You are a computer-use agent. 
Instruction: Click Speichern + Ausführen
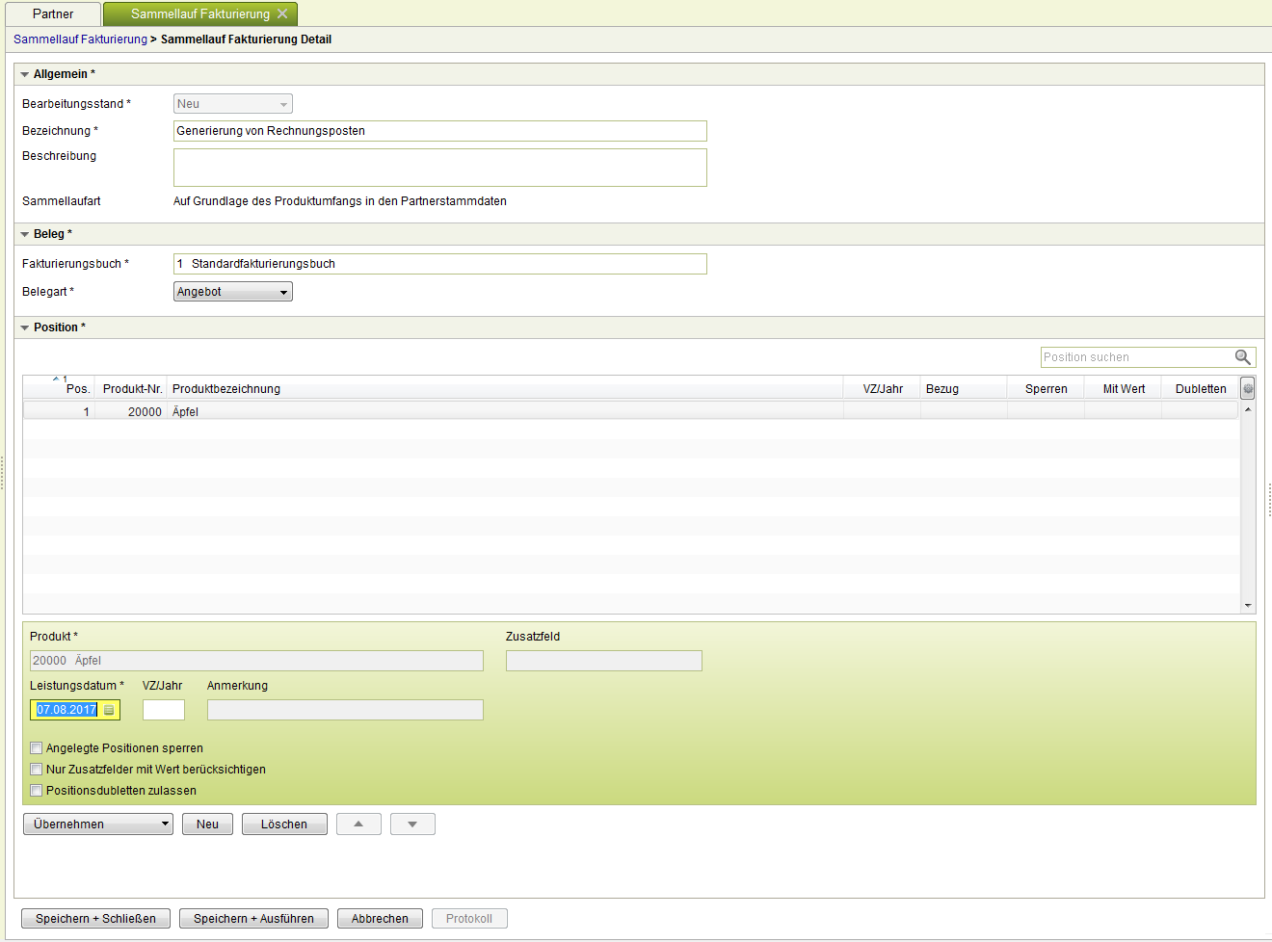click(x=253, y=919)
